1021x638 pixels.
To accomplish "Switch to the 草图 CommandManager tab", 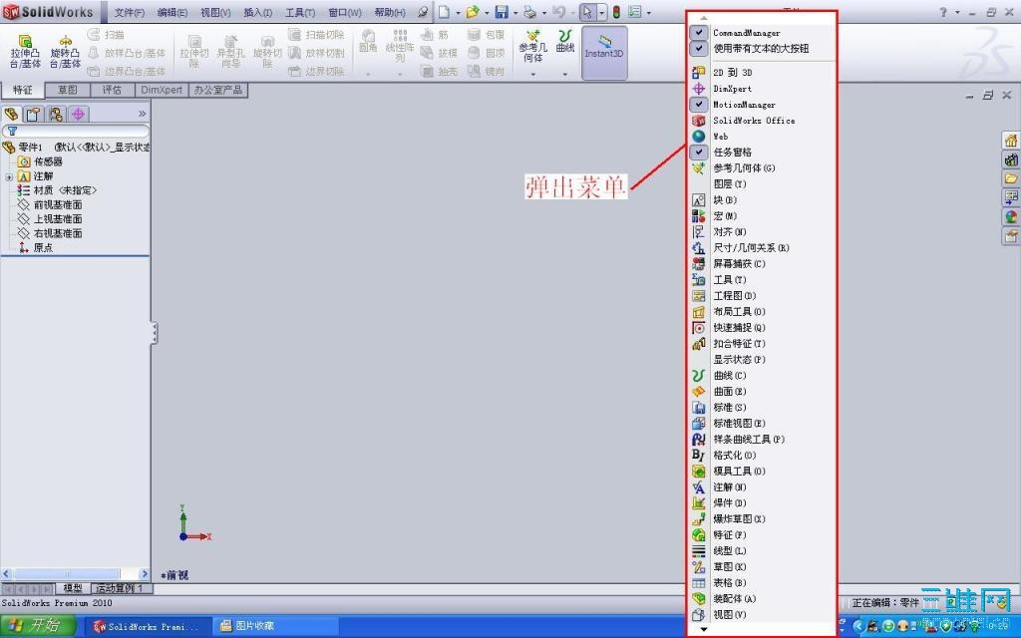I will point(67,90).
